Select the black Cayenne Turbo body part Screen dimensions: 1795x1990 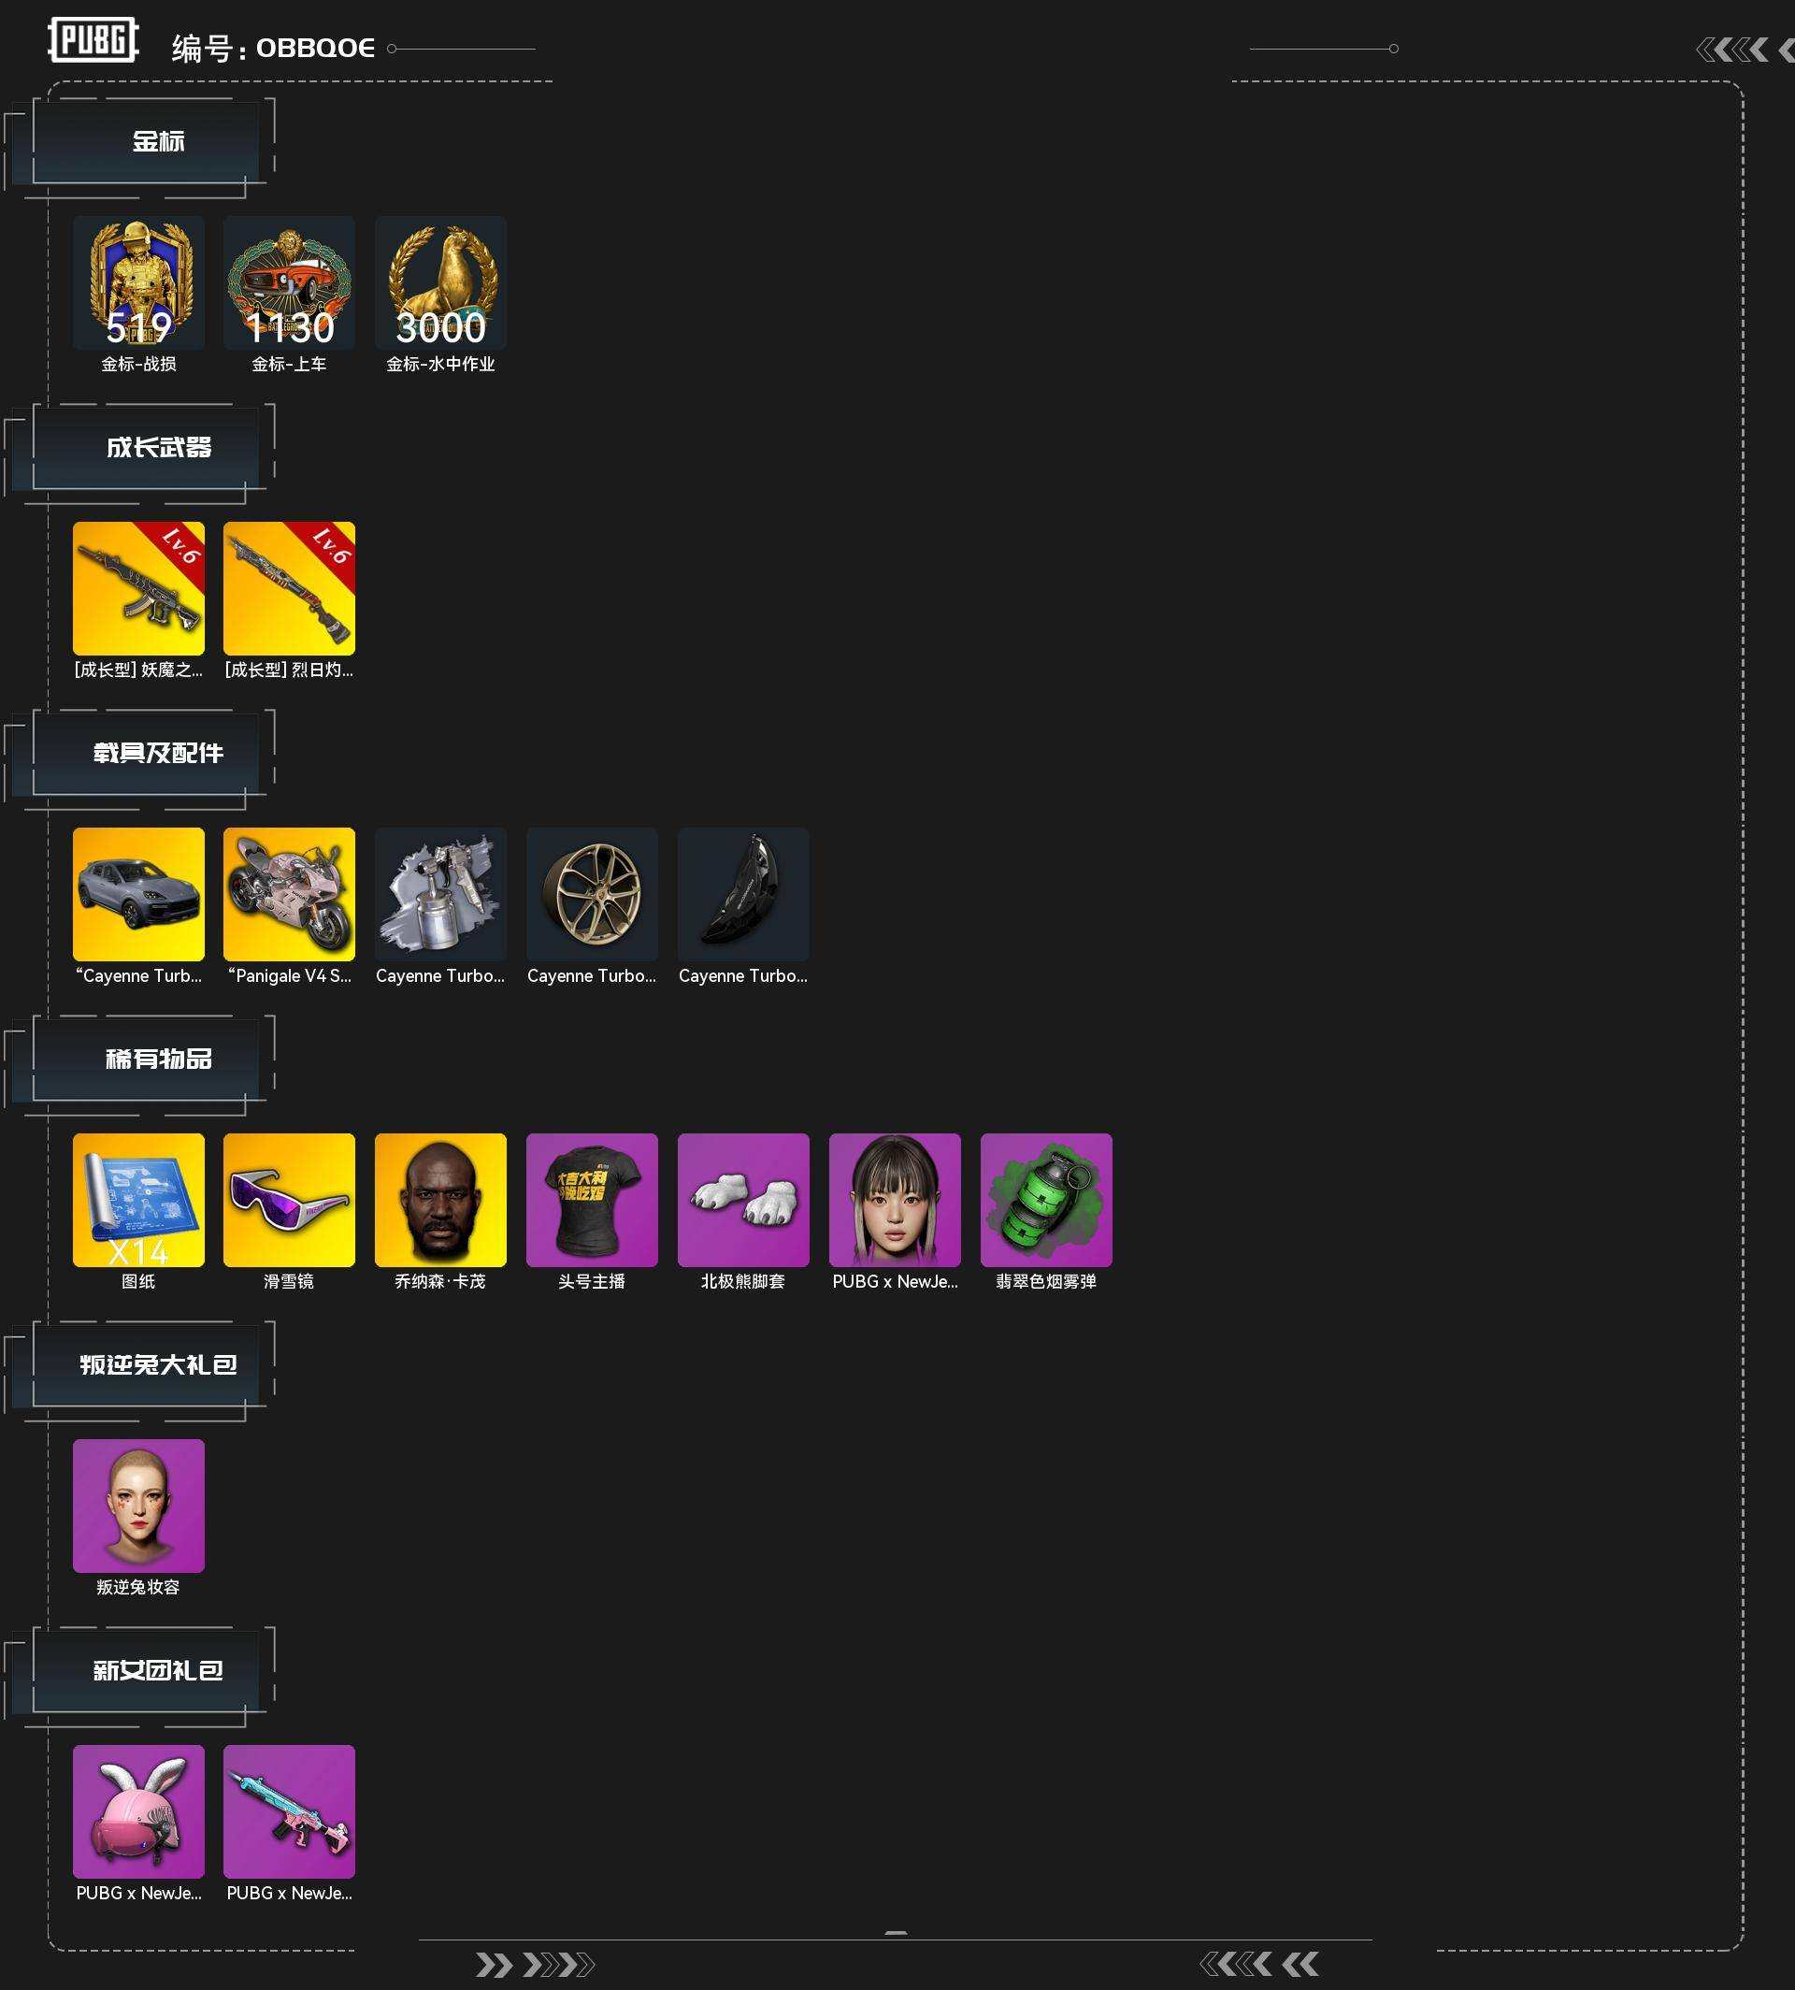click(x=742, y=895)
